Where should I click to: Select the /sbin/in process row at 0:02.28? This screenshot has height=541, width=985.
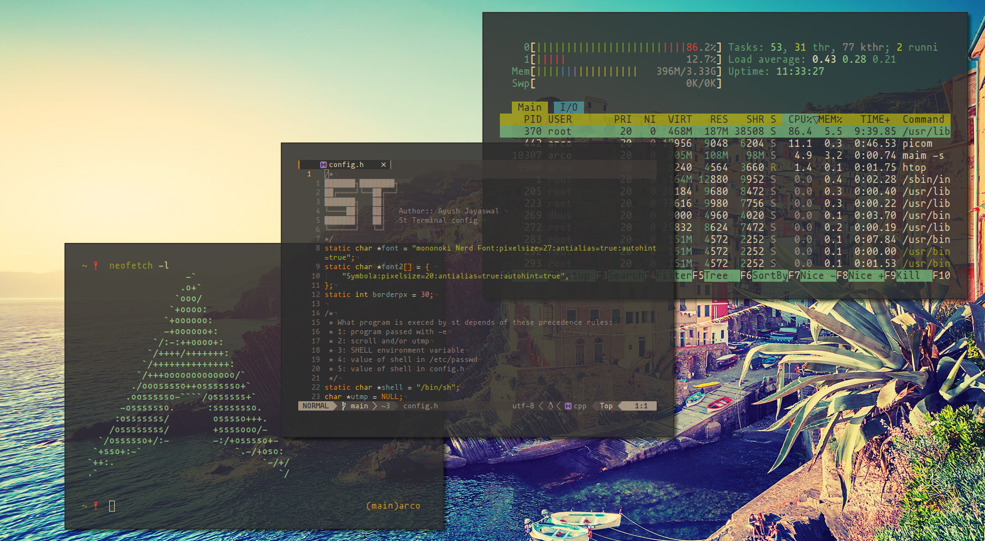coord(725,180)
